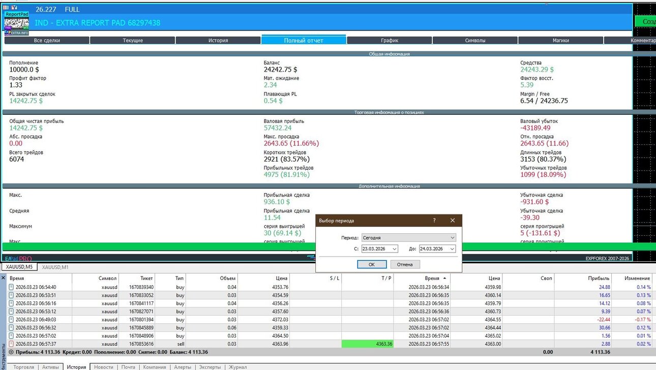Viewport: 656px width, 370px height.
Task: Click Отмена in the period dialog
Action: pos(405,264)
